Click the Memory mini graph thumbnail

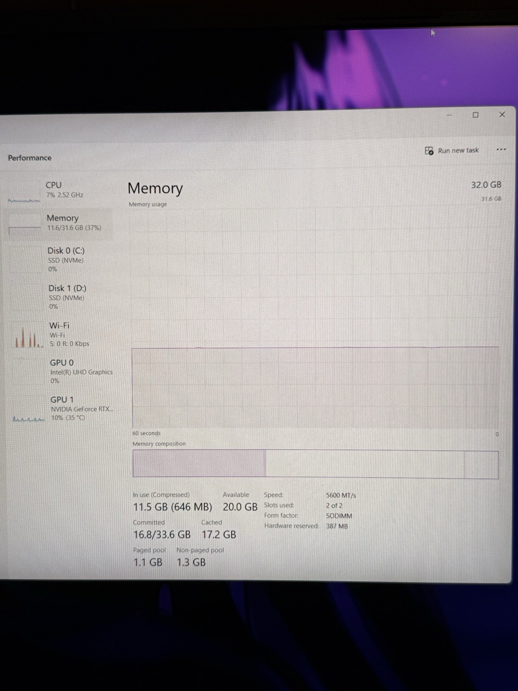25,225
